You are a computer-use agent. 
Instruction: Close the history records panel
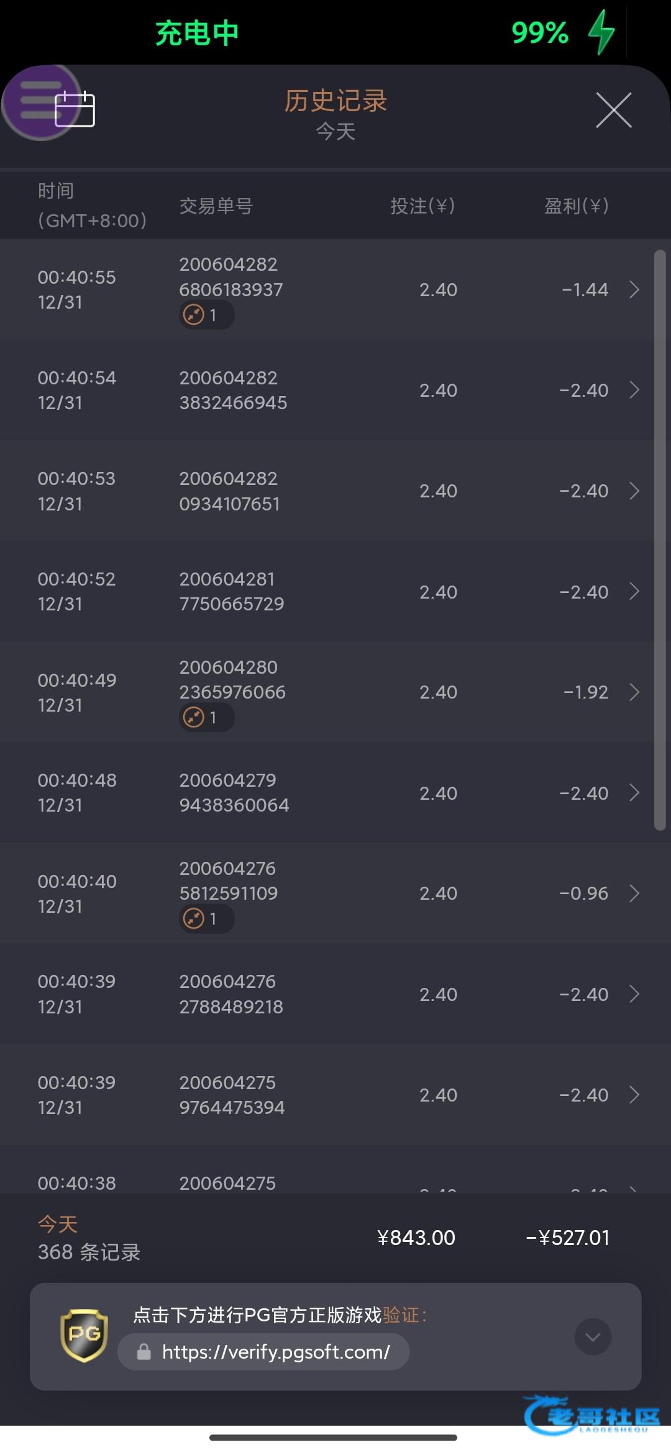[613, 111]
